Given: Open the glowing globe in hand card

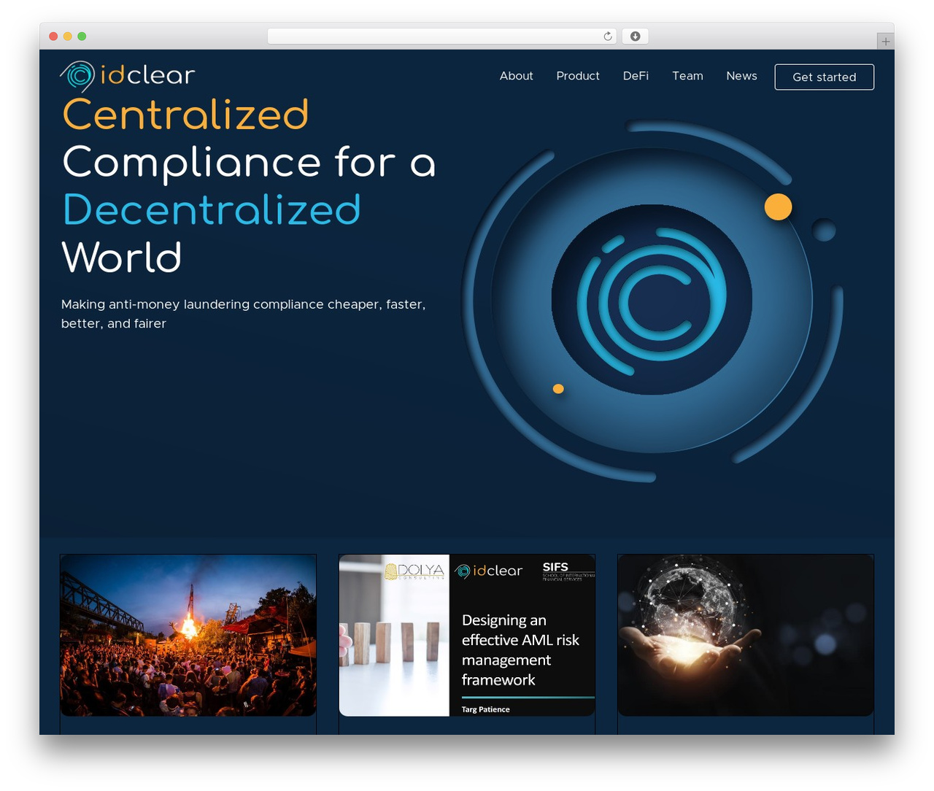Looking at the screenshot, I should tap(746, 635).
